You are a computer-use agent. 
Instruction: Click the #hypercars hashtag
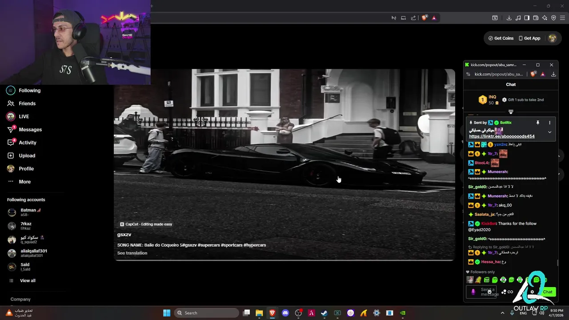click(x=255, y=245)
